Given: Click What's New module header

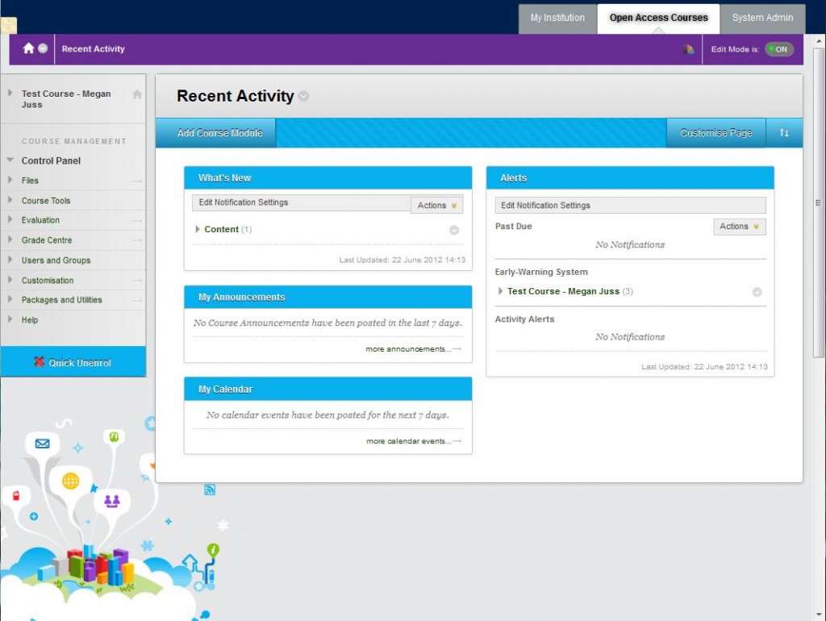Looking at the screenshot, I should 327,178.
